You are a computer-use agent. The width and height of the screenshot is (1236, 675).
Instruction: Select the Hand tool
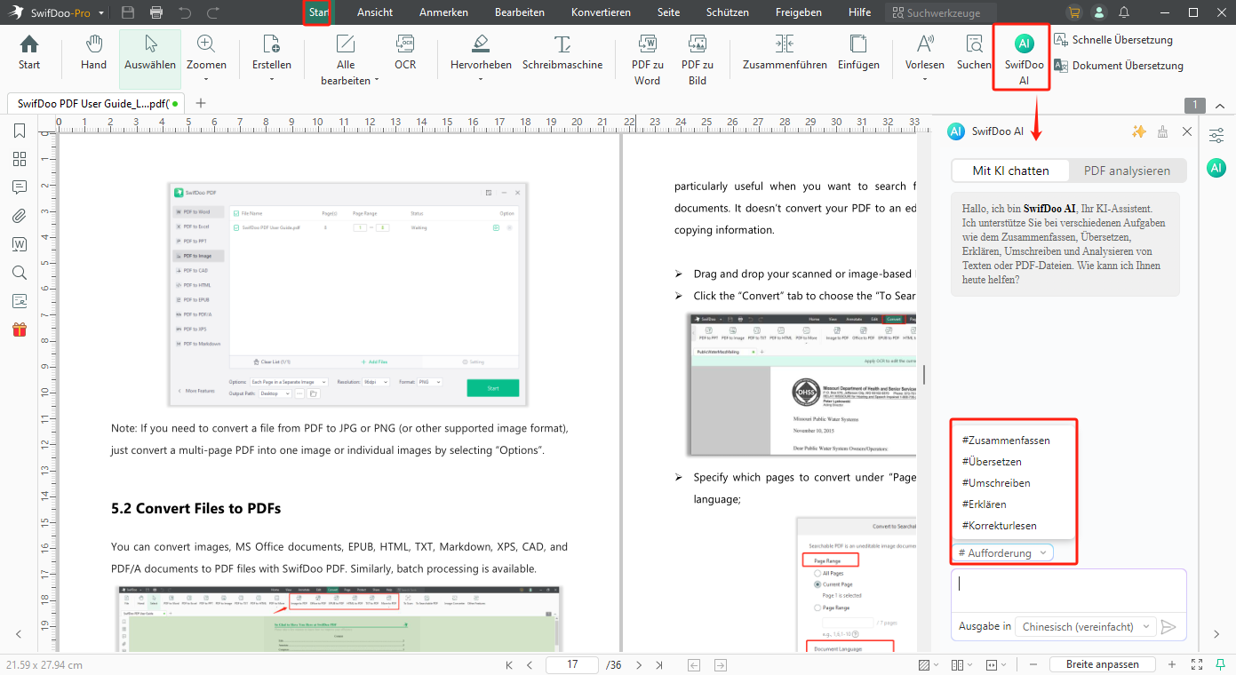(x=93, y=53)
